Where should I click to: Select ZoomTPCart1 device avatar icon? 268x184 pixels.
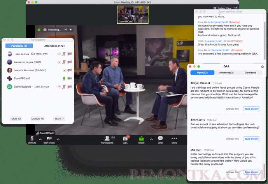coord(10,78)
